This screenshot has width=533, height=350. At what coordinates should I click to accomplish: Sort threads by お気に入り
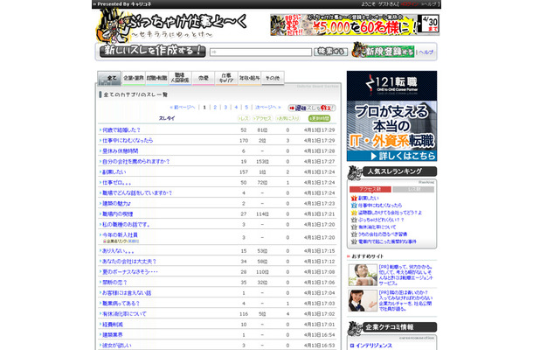(x=287, y=118)
